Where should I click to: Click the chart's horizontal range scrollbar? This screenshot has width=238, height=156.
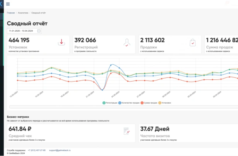pyautogui.click(x=124, y=107)
